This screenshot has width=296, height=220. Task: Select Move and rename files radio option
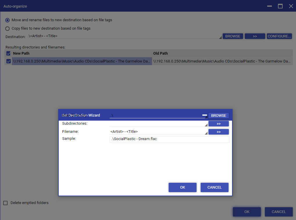coord(8,20)
